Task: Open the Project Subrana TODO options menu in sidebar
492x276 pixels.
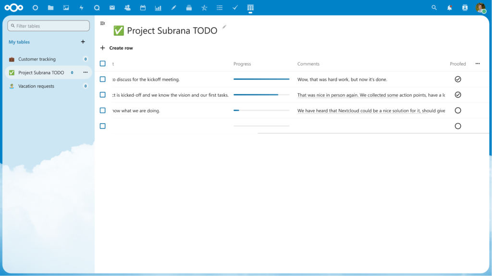Action: pyautogui.click(x=85, y=72)
